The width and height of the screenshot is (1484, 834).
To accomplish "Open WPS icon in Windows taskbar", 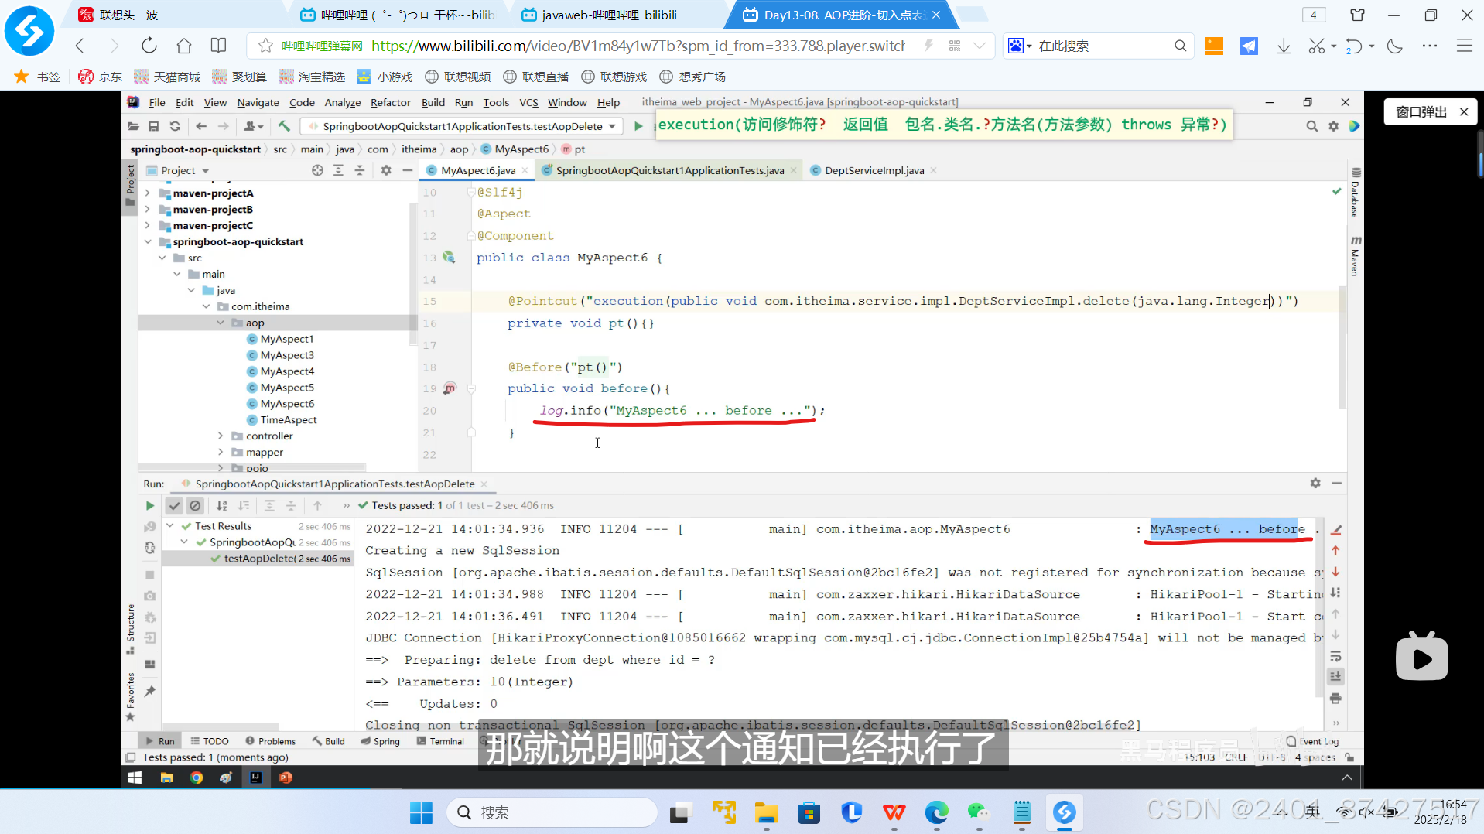I will click(894, 812).
